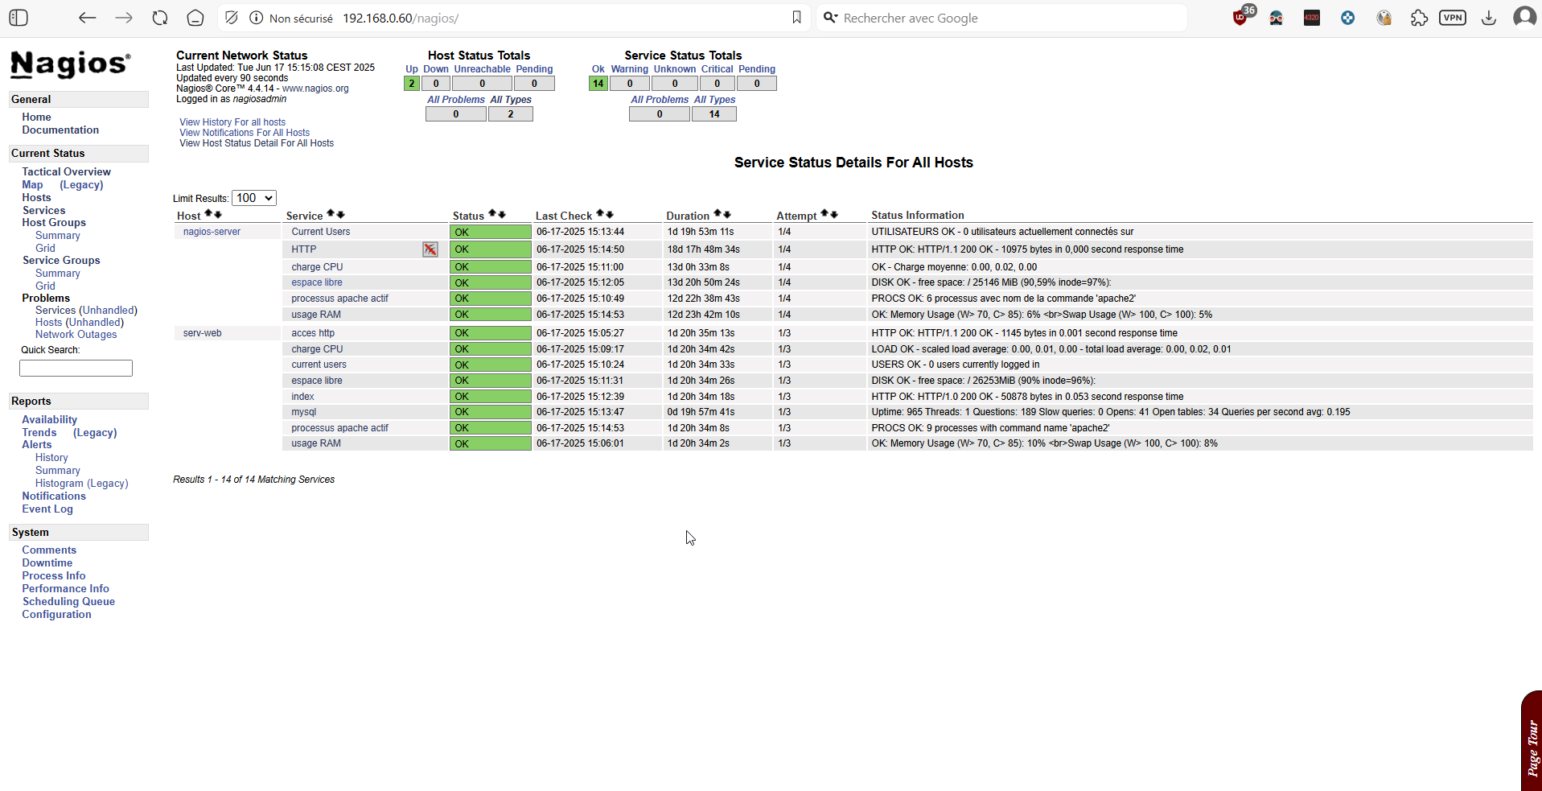Reload the page with the browser refresh icon

coord(160,18)
